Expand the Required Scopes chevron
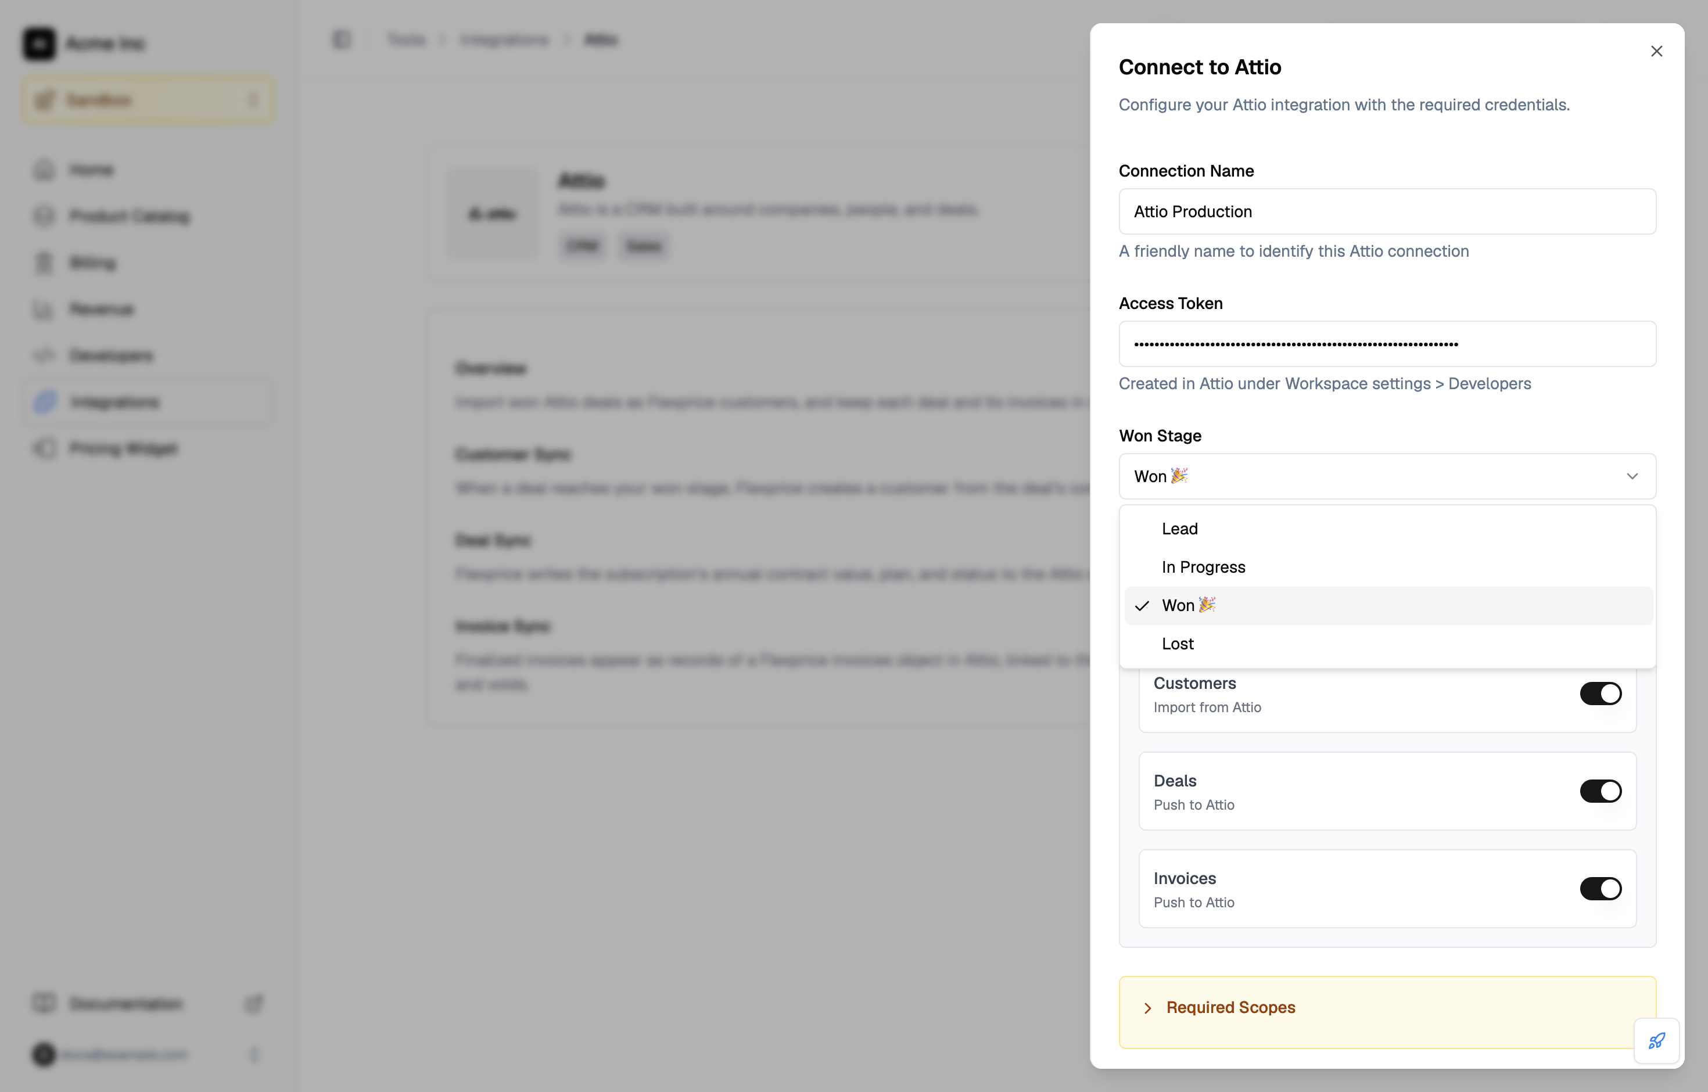 1147,1008
